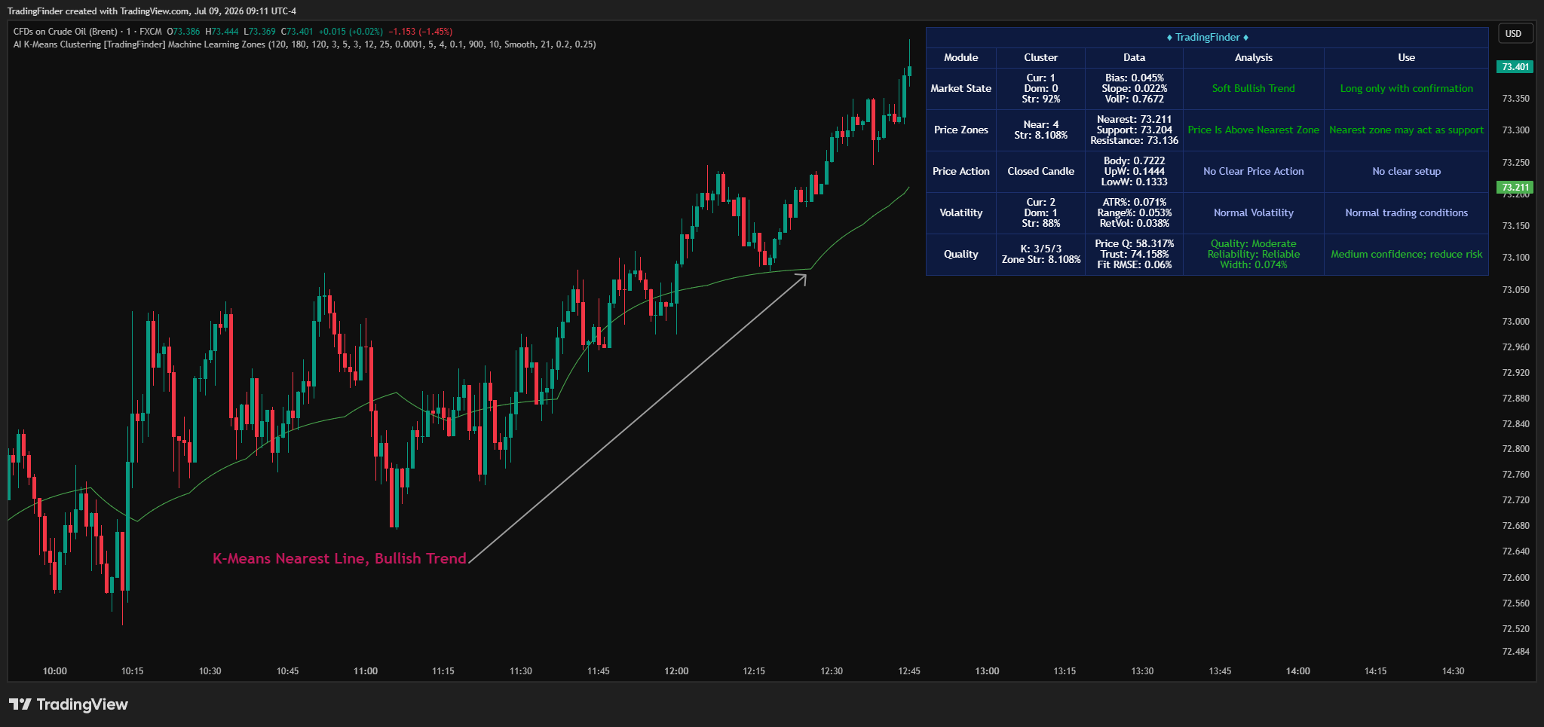The width and height of the screenshot is (1544, 727).
Task: Click the AI K-Means Clustering indicator legend
Action: 305,44
